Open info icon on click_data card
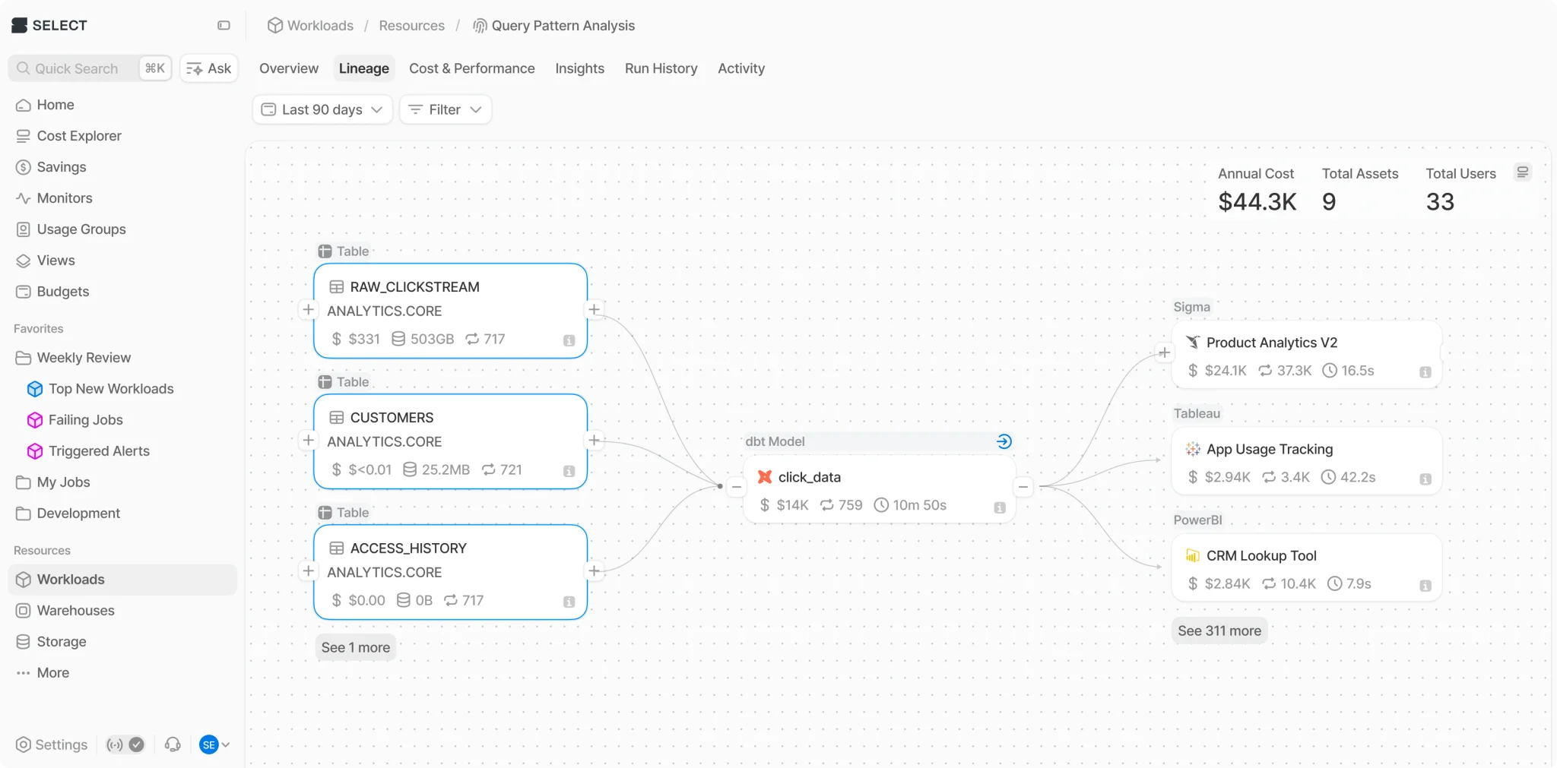This screenshot has width=1557, height=768. 1000,507
